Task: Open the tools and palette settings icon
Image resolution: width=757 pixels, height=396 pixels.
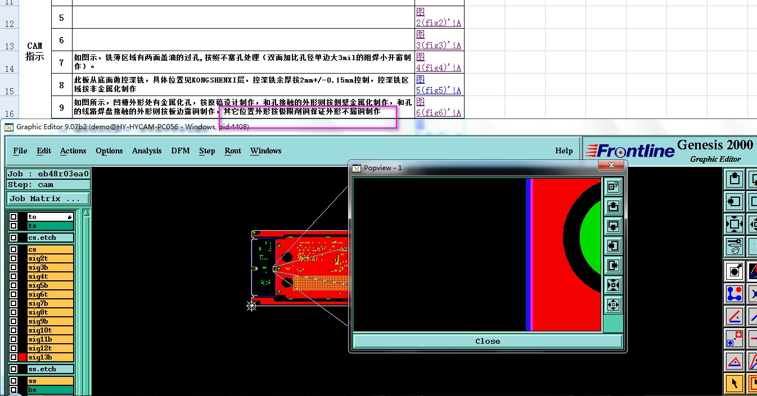Action: (734, 246)
